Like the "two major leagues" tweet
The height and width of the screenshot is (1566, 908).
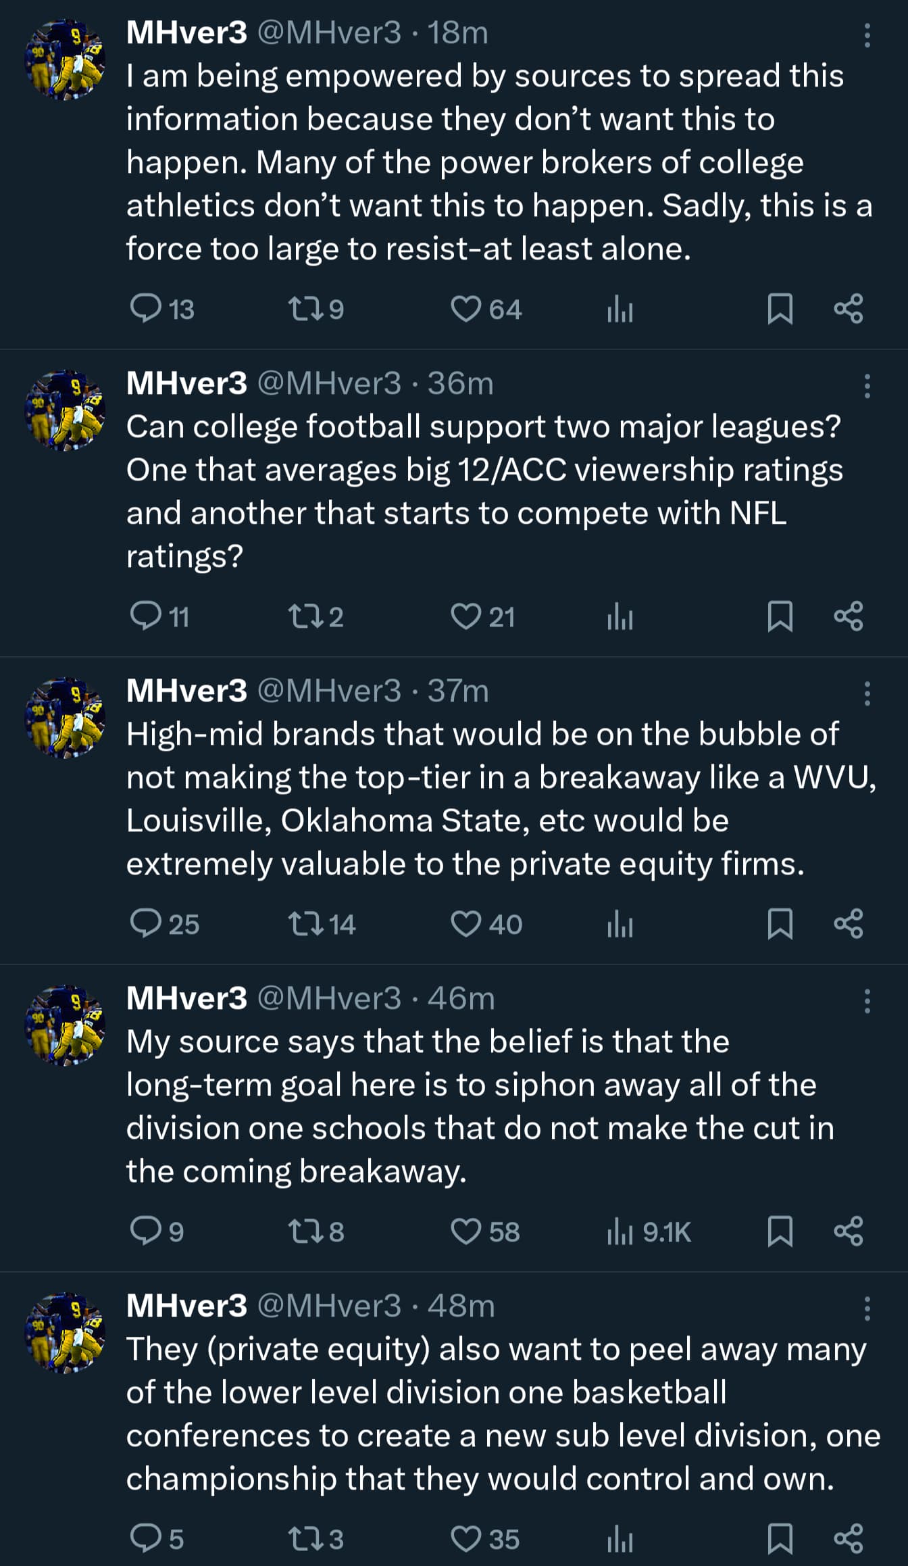tap(465, 616)
